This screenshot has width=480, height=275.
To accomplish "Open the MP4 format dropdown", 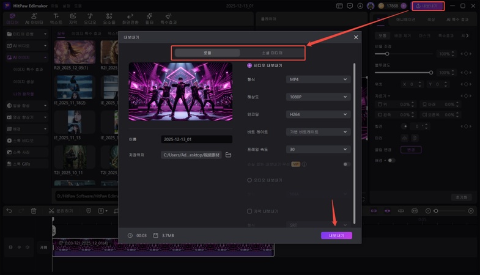I will [x=318, y=79].
